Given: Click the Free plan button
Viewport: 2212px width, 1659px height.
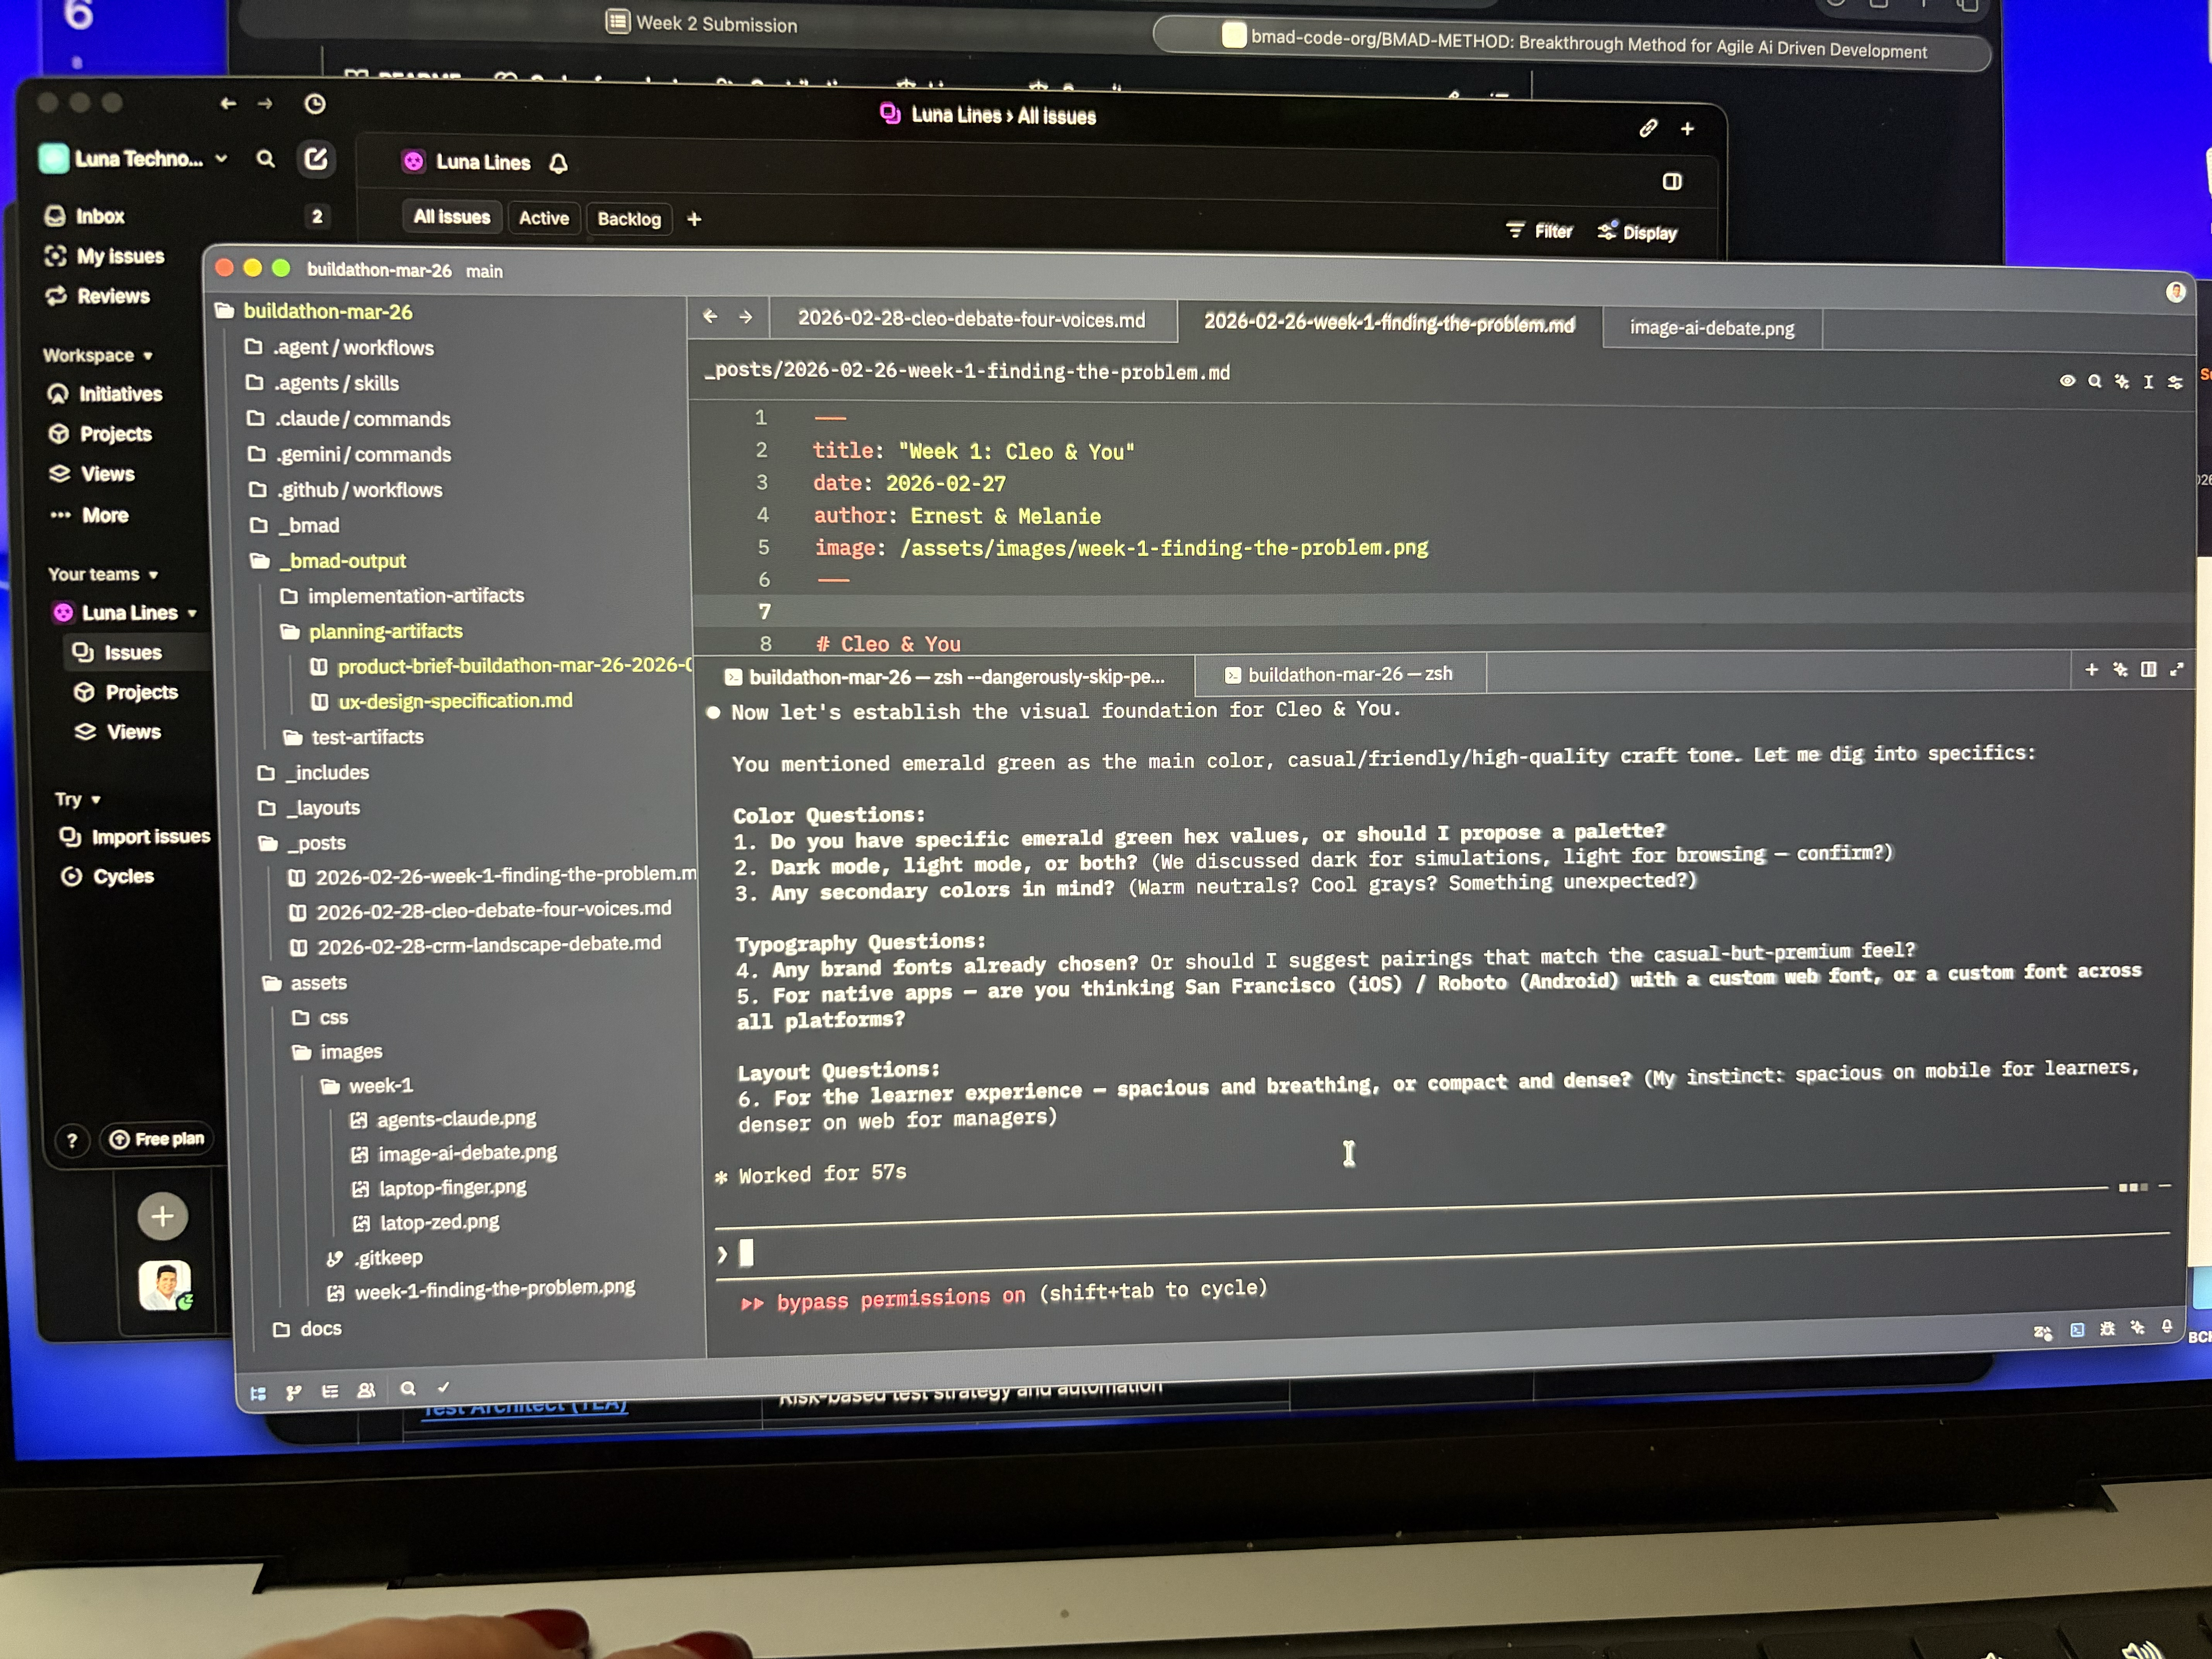Looking at the screenshot, I should (157, 1139).
